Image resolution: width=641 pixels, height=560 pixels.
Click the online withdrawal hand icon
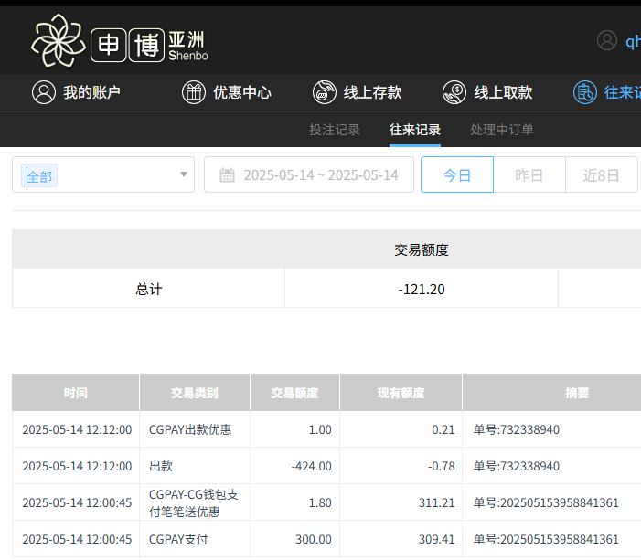coord(454,92)
